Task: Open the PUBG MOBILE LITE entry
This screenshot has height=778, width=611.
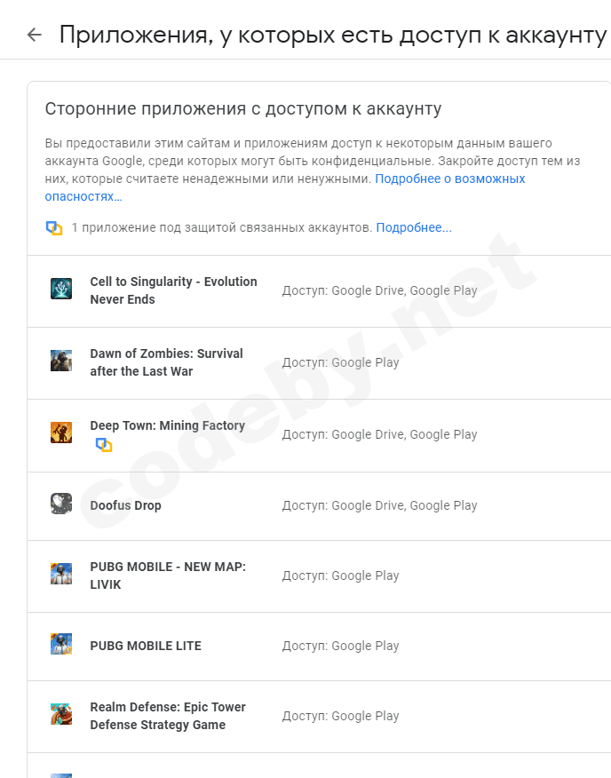Action: coord(146,646)
